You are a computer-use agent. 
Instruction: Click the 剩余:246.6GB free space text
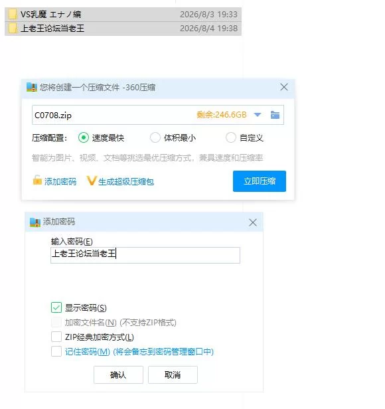(x=222, y=115)
